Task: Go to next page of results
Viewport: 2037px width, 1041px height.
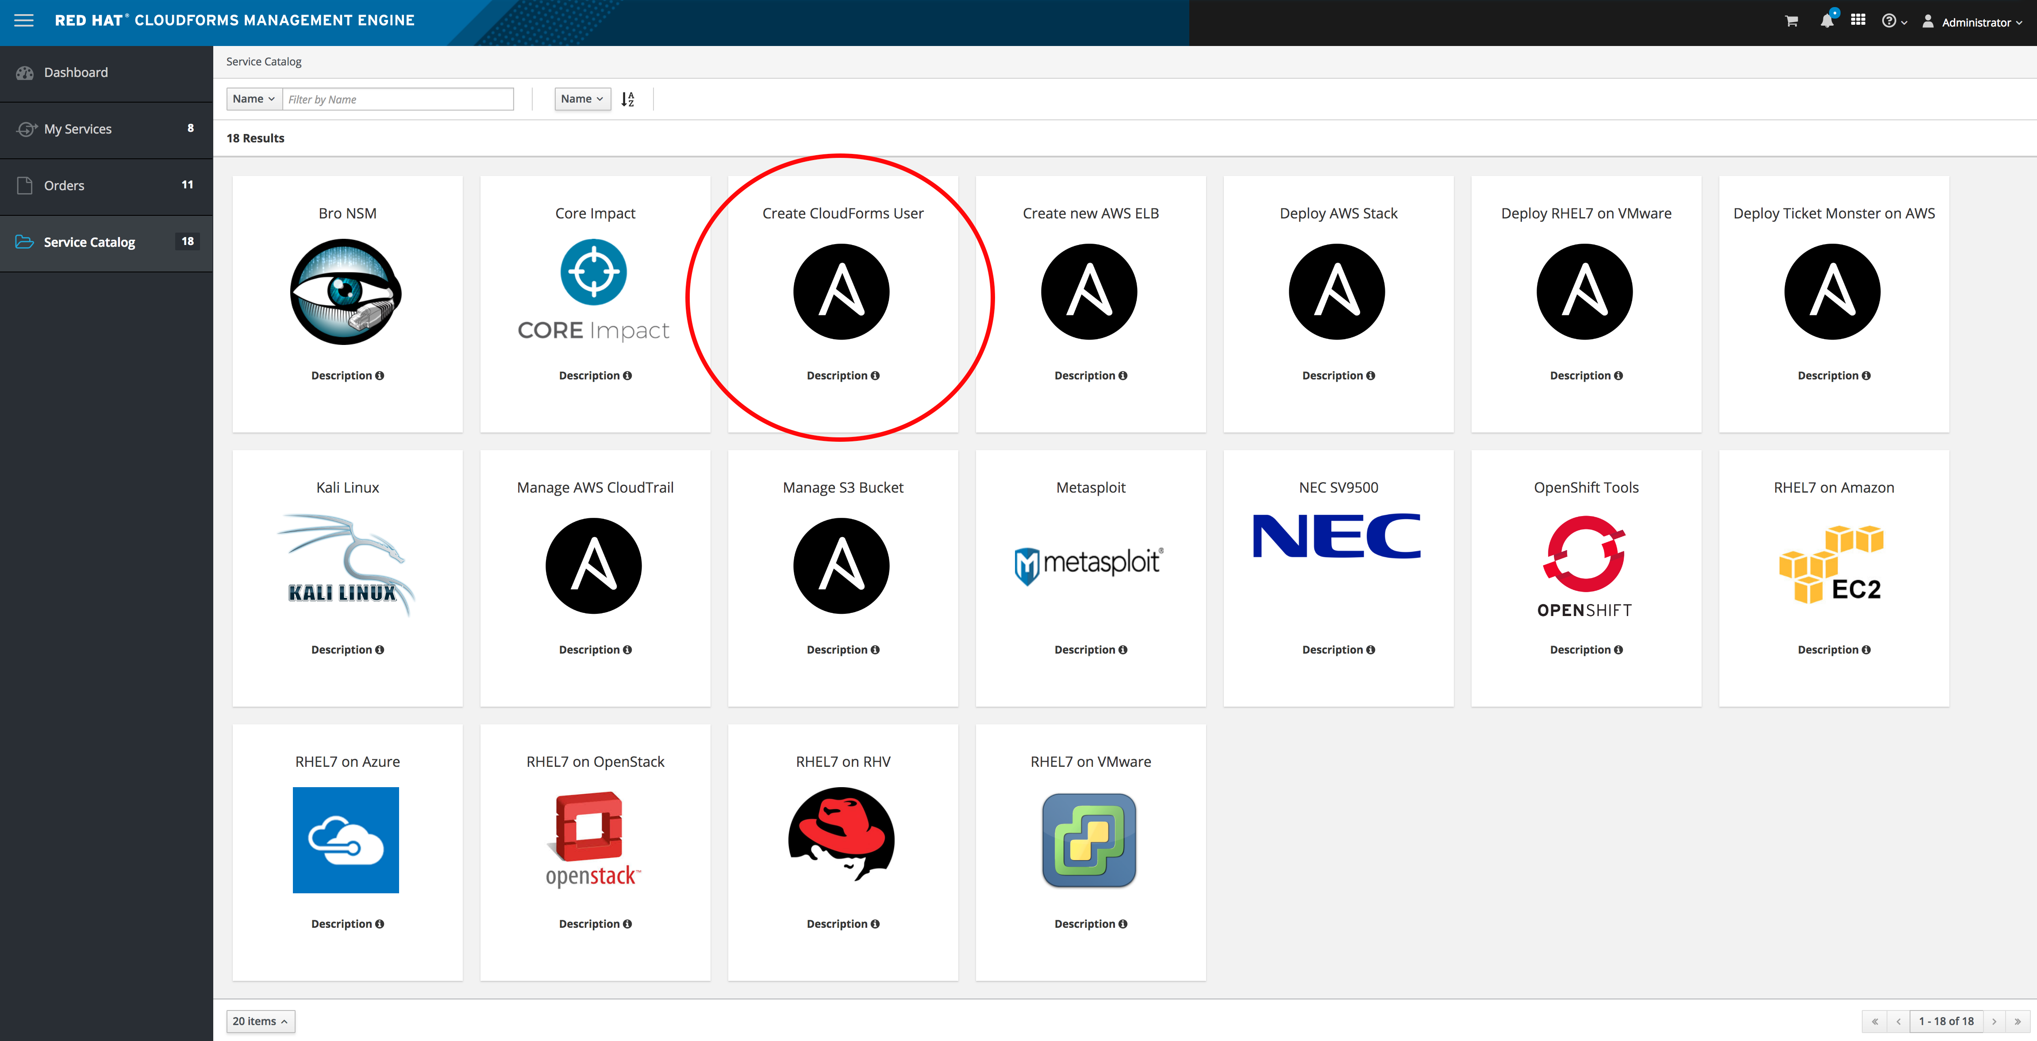Action: [1994, 1021]
